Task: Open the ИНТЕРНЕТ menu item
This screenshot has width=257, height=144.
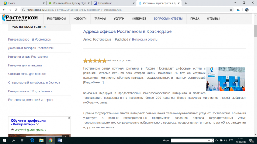Action: [139, 19]
